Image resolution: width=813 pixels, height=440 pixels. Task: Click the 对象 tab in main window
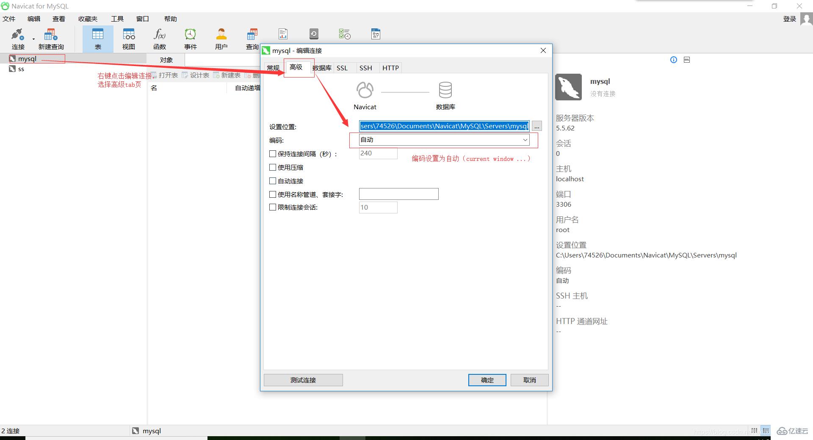point(166,60)
